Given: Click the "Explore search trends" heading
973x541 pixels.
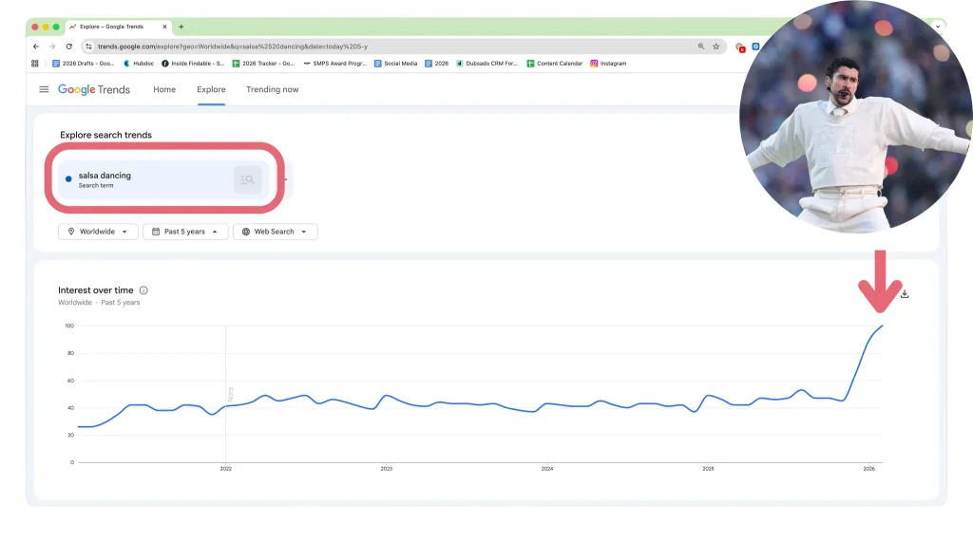Looking at the screenshot, I should (106, 135).
